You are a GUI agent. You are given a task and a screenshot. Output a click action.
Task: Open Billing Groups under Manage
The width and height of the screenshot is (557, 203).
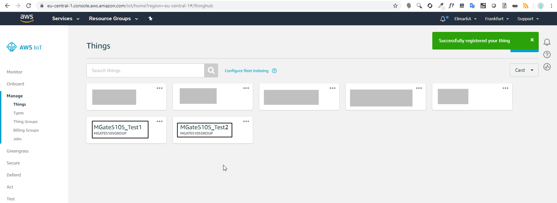coord(26,130)
